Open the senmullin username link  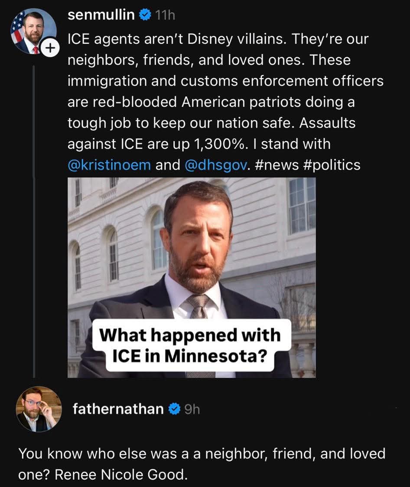click(101, 16)
